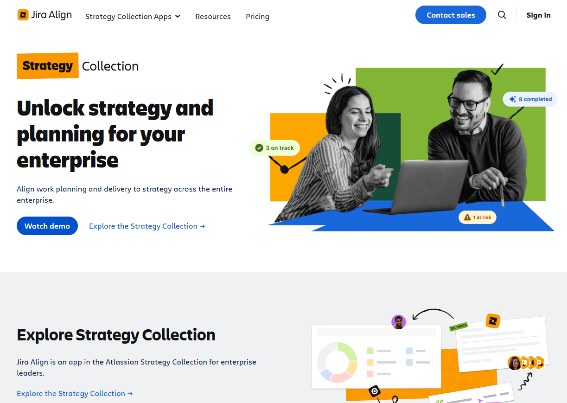Click the Jira Align logo icon

[x=23, y=15]
